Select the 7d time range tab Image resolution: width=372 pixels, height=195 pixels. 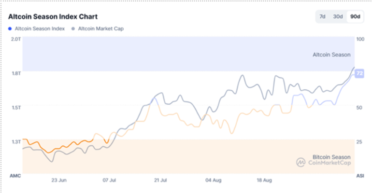click(322, 17)
